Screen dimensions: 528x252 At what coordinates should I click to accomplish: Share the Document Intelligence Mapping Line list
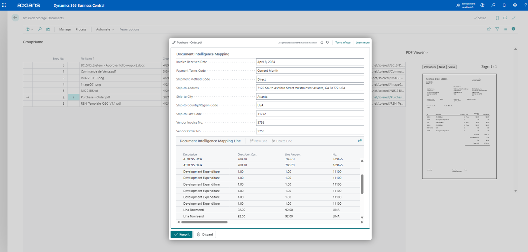360,141
